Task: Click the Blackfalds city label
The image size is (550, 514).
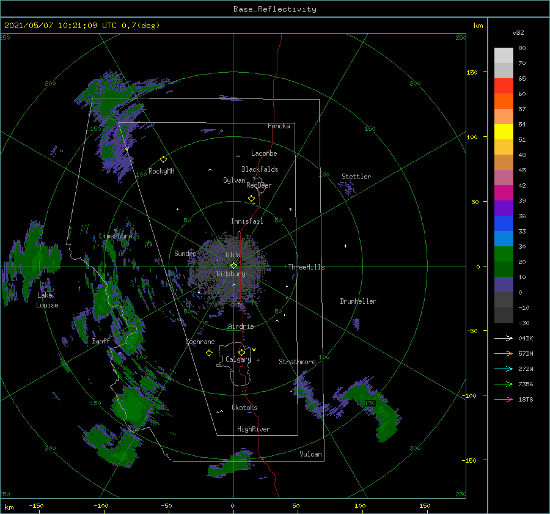Action: tap(260, 169)
